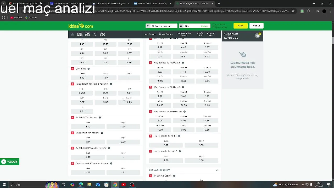Screen dimensions: 334x188
Task: Open the browser extensions puzzle icon
Action: click(x=308, y=11)
